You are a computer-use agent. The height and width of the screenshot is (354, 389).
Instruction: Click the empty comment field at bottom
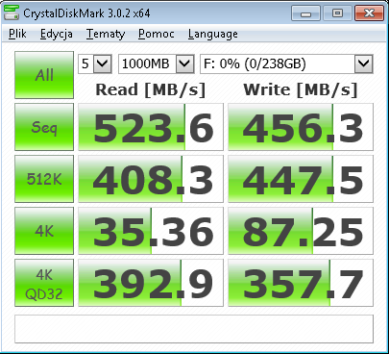[x=194, y=329]
